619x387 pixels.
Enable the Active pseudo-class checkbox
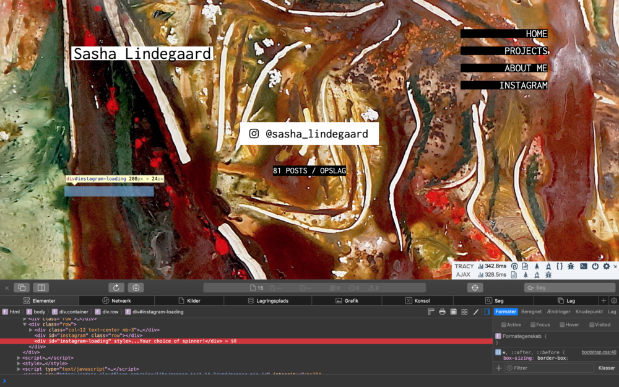(x=504, y=324)
